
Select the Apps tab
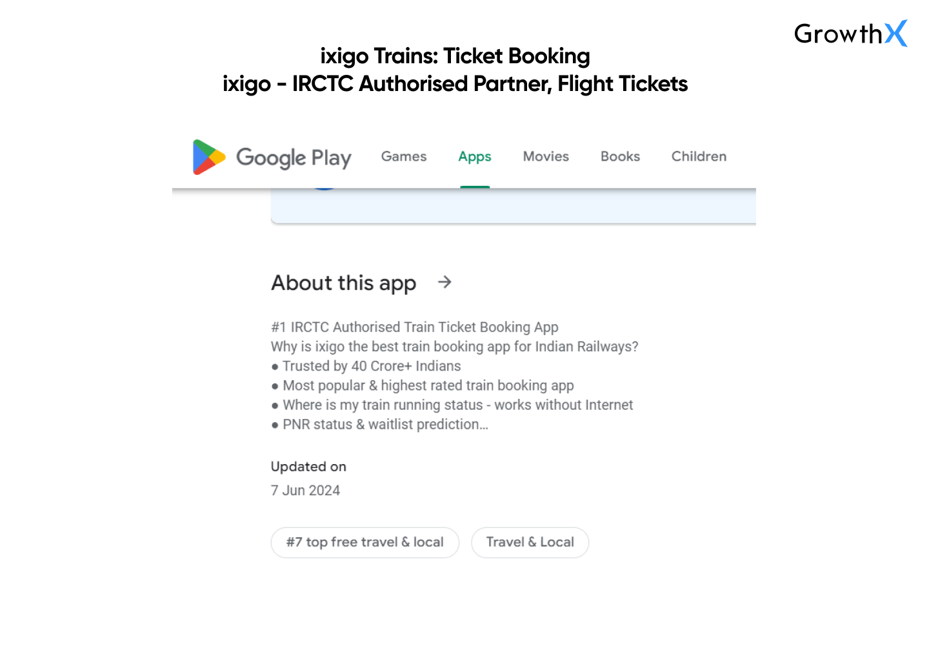[475, 156]
